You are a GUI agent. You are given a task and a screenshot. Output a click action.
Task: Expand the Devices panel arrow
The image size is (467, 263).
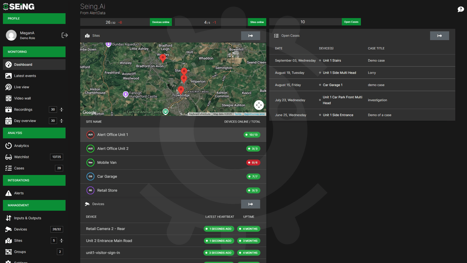251,204
